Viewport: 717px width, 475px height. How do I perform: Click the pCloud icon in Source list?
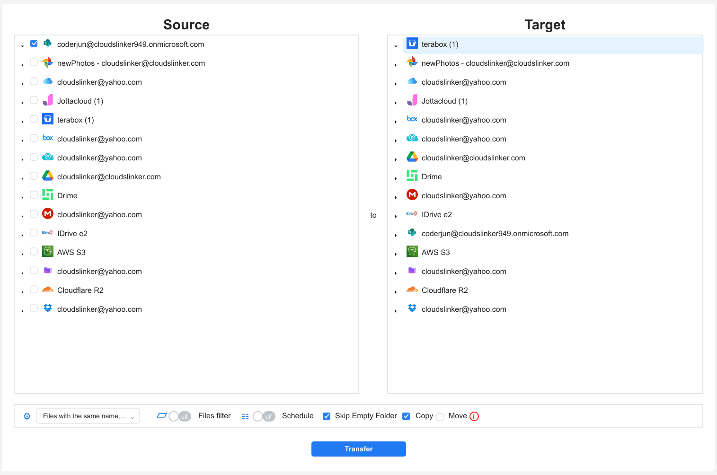pyautogui.click(x=48, y=157)
